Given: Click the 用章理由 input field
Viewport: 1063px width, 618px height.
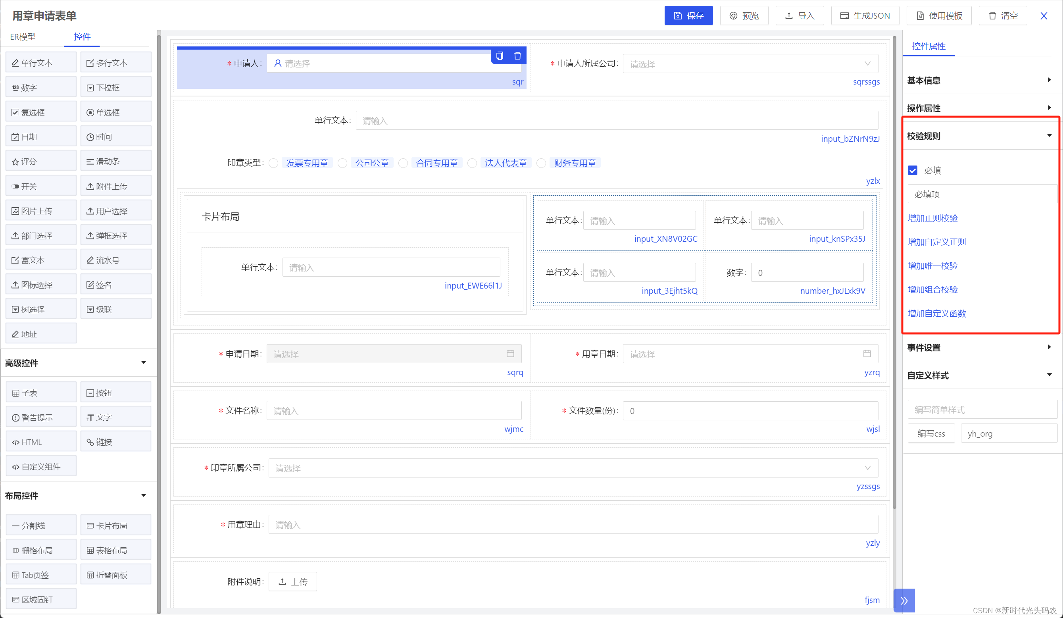Looking at the screenshot, I should [x=573, y=524].
